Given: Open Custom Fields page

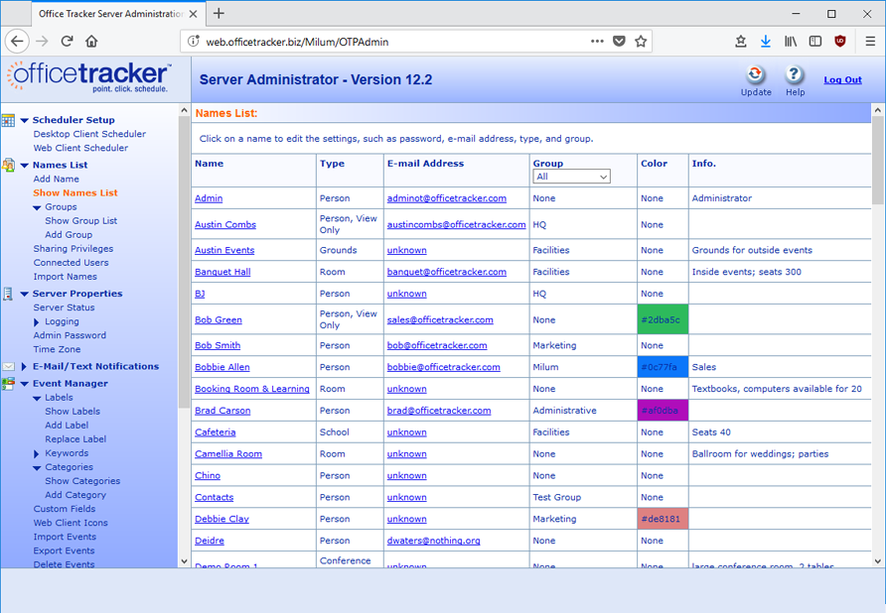Looking at the screenshot, I should 64,509.
